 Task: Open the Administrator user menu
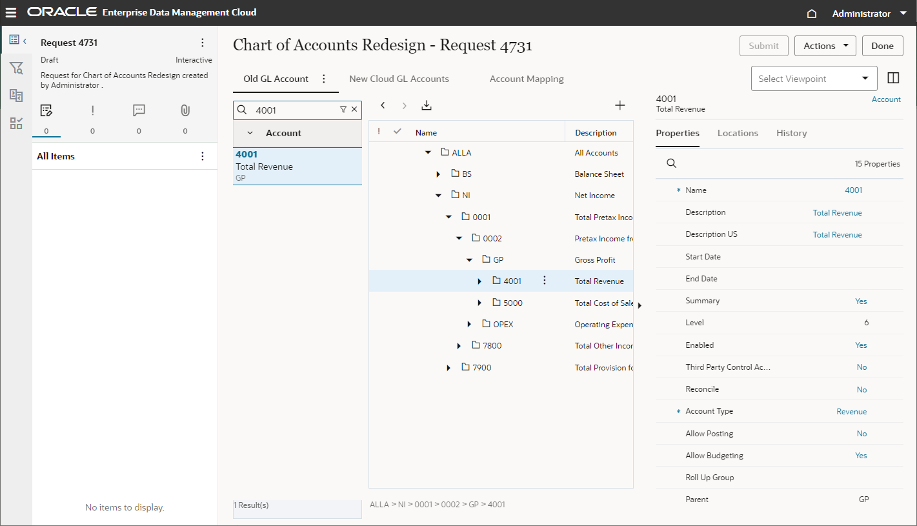point(869,13)
